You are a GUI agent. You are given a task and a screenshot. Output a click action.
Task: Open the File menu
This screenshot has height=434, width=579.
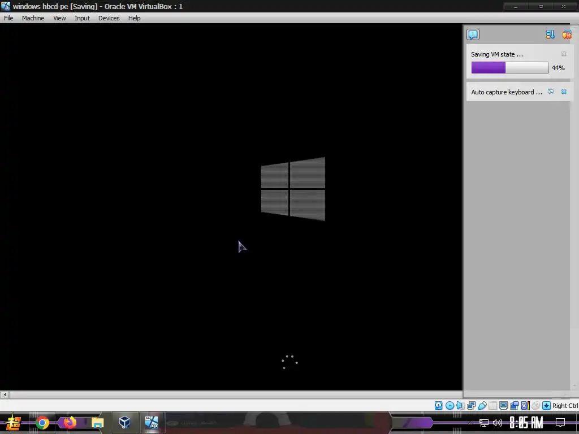pos(8,18)
